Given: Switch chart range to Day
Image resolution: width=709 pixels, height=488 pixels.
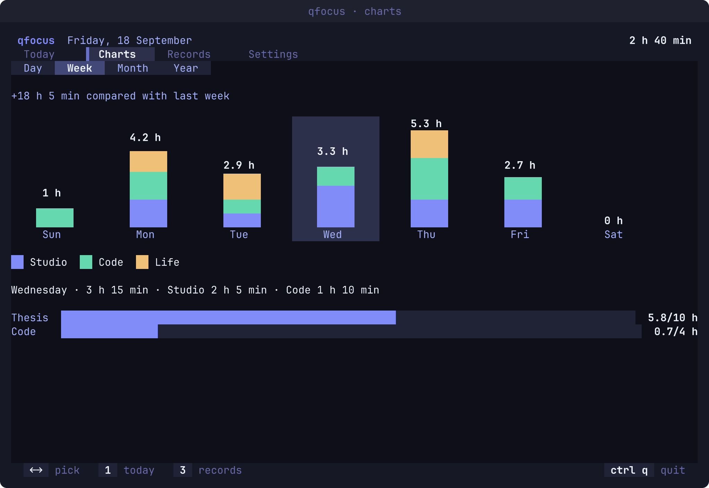Looking at the screenshot, I should [33, 68].
